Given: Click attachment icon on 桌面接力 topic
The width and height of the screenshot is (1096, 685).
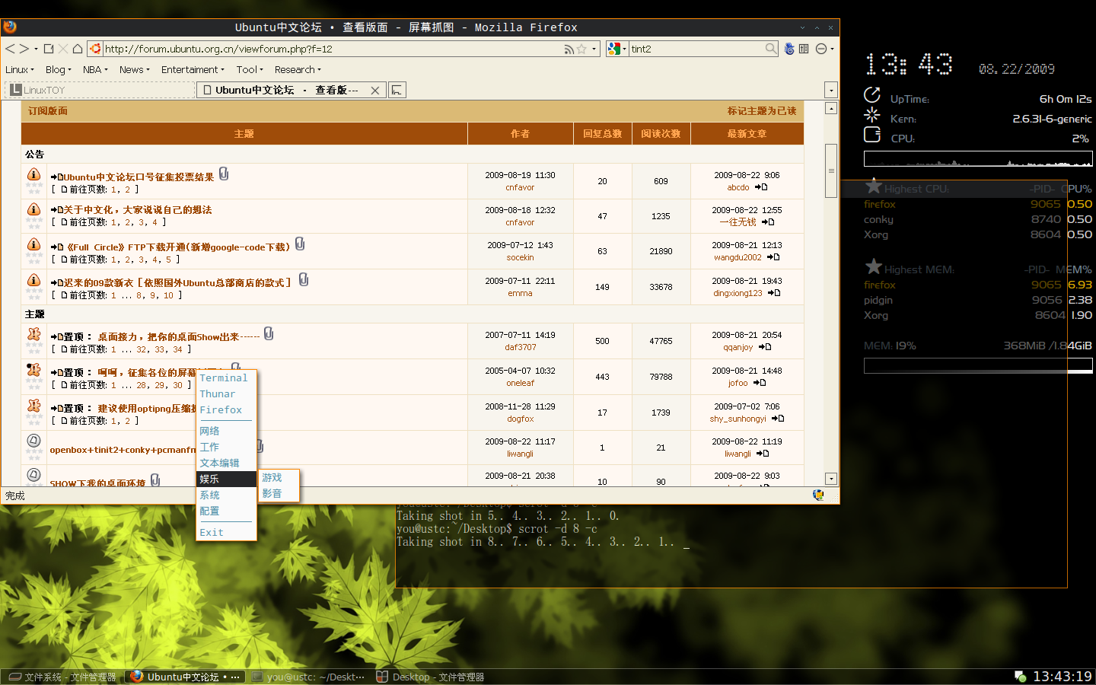Looking at the screenshot, I should tap(269, 333).
